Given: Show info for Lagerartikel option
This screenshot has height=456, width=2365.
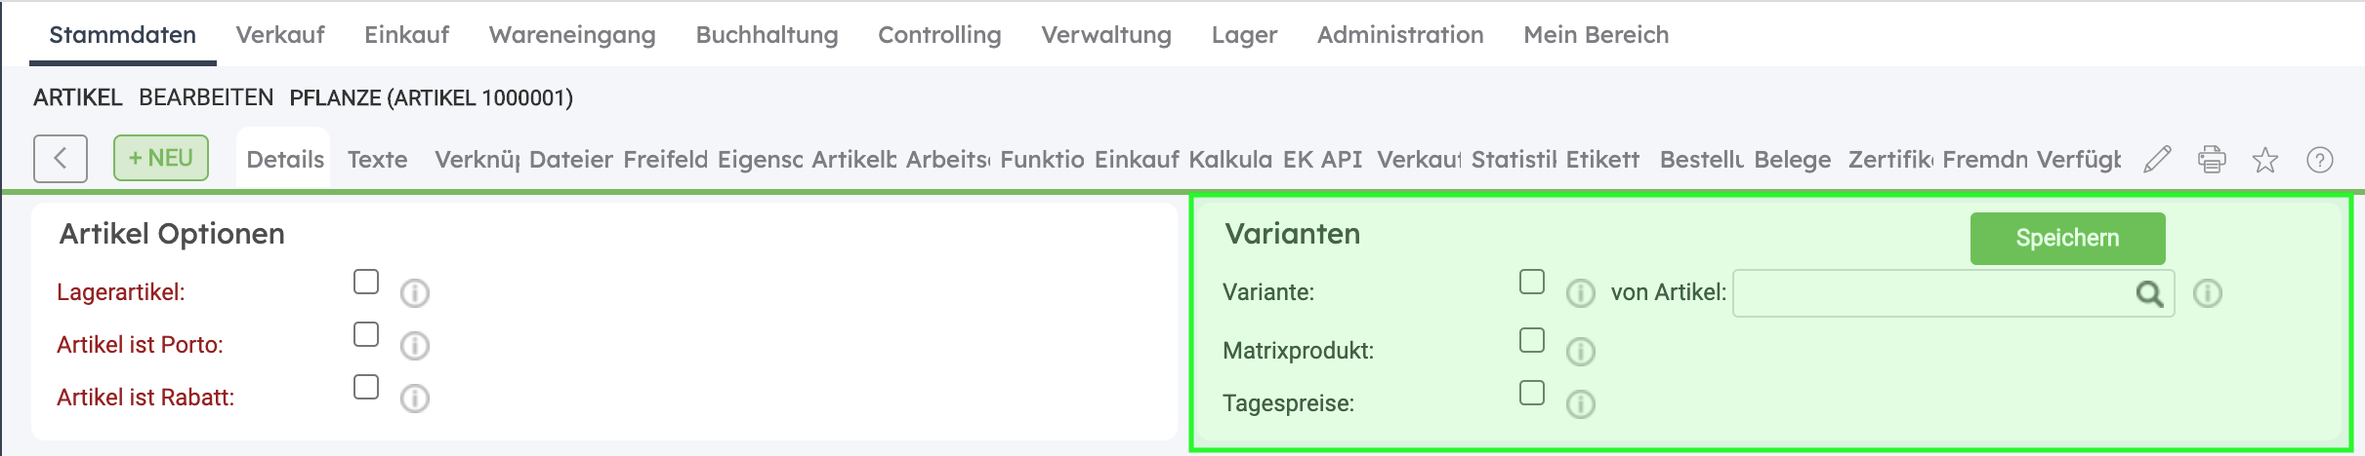Looking at the screenshot, I should (x=415, y=292).
